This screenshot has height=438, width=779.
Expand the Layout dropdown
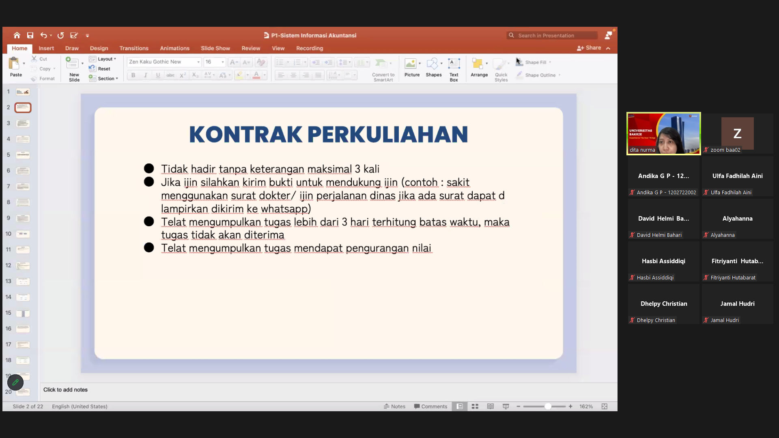coord(103,59)
